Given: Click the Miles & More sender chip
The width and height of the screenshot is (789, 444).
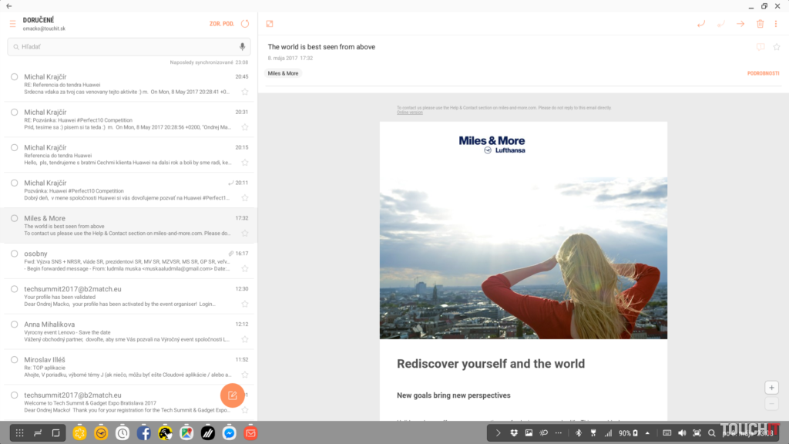Looking at the screenshot, I should click(x=283, y=73).
